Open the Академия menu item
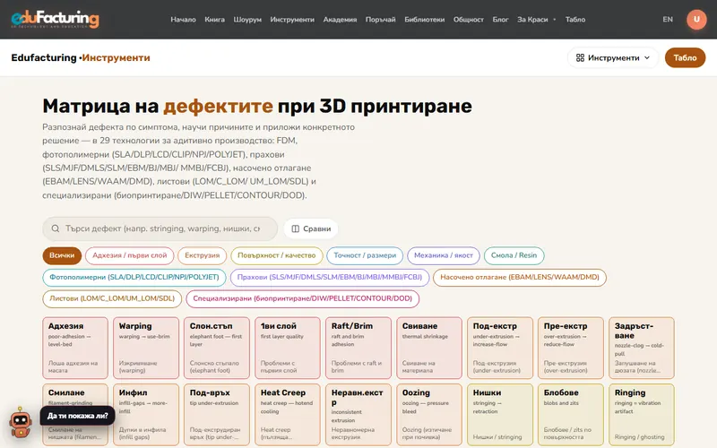Viewport: 717px width, 448px height. (x=340, y=20)
